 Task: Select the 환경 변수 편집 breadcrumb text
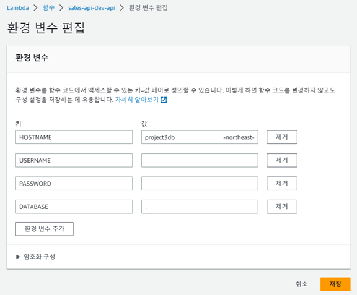click(x=148, y=8)
